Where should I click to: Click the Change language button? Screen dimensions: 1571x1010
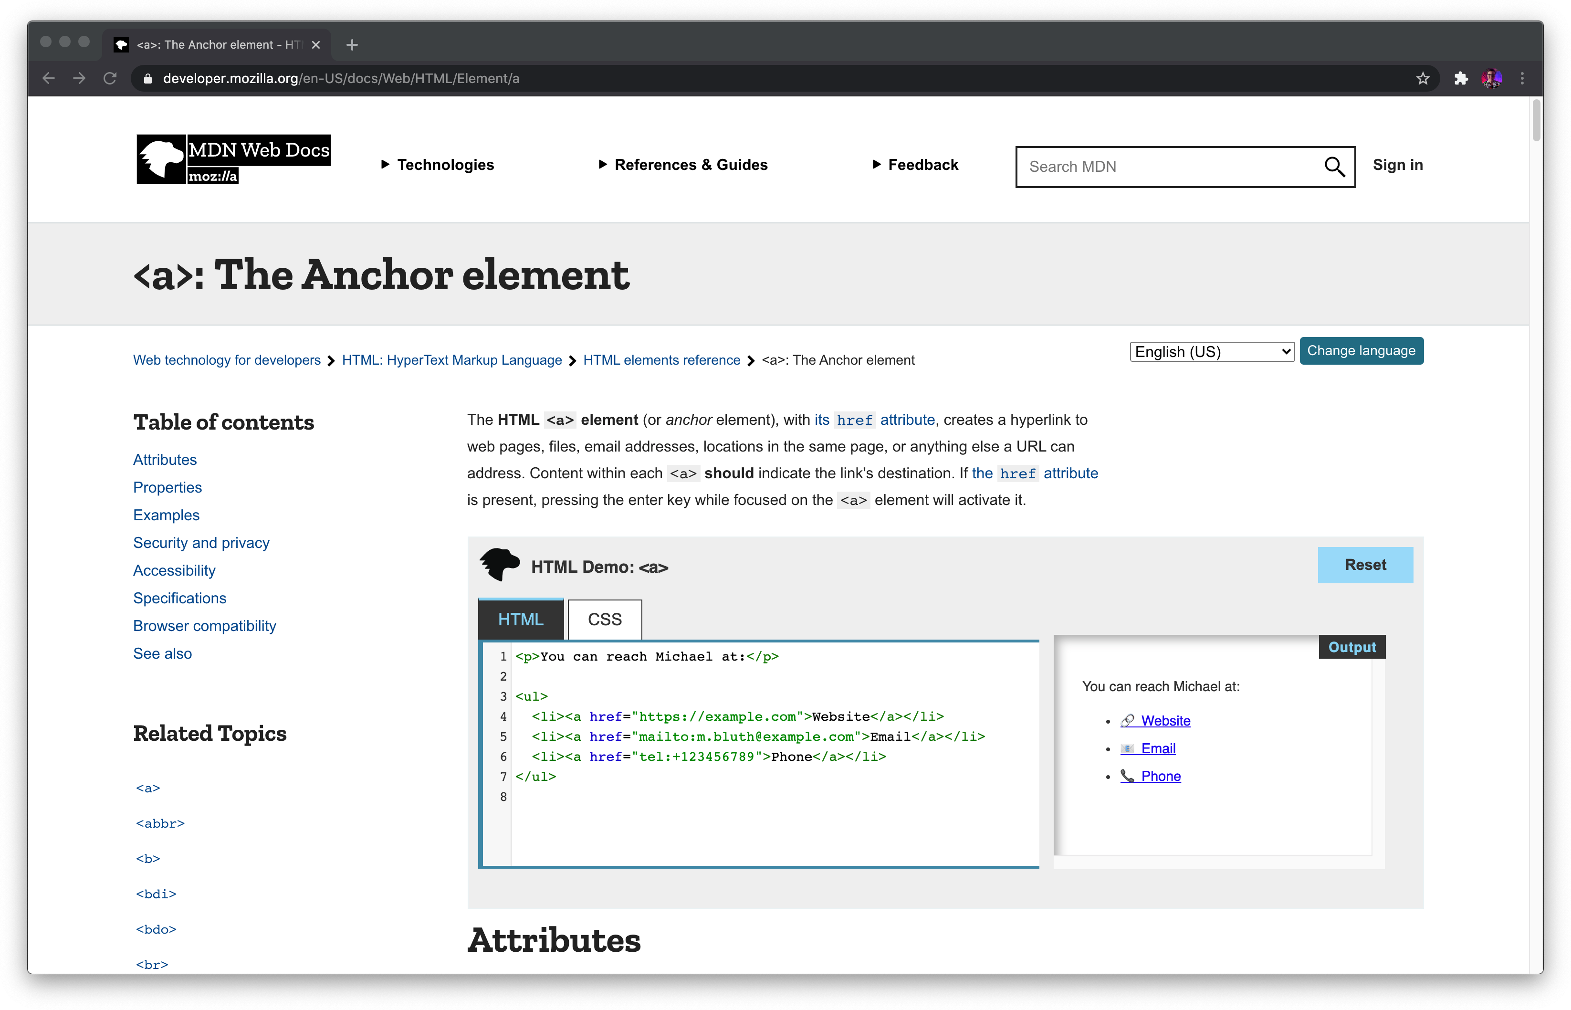point(1361,351)
